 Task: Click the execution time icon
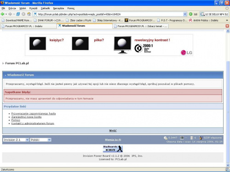coord(166,138)
